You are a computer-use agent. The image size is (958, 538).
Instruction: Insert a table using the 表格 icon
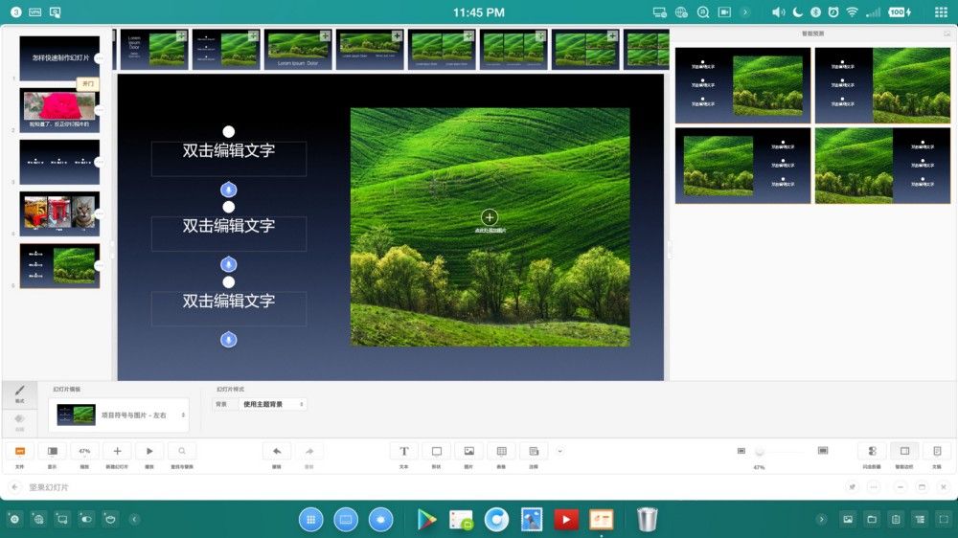coord(501,451)
